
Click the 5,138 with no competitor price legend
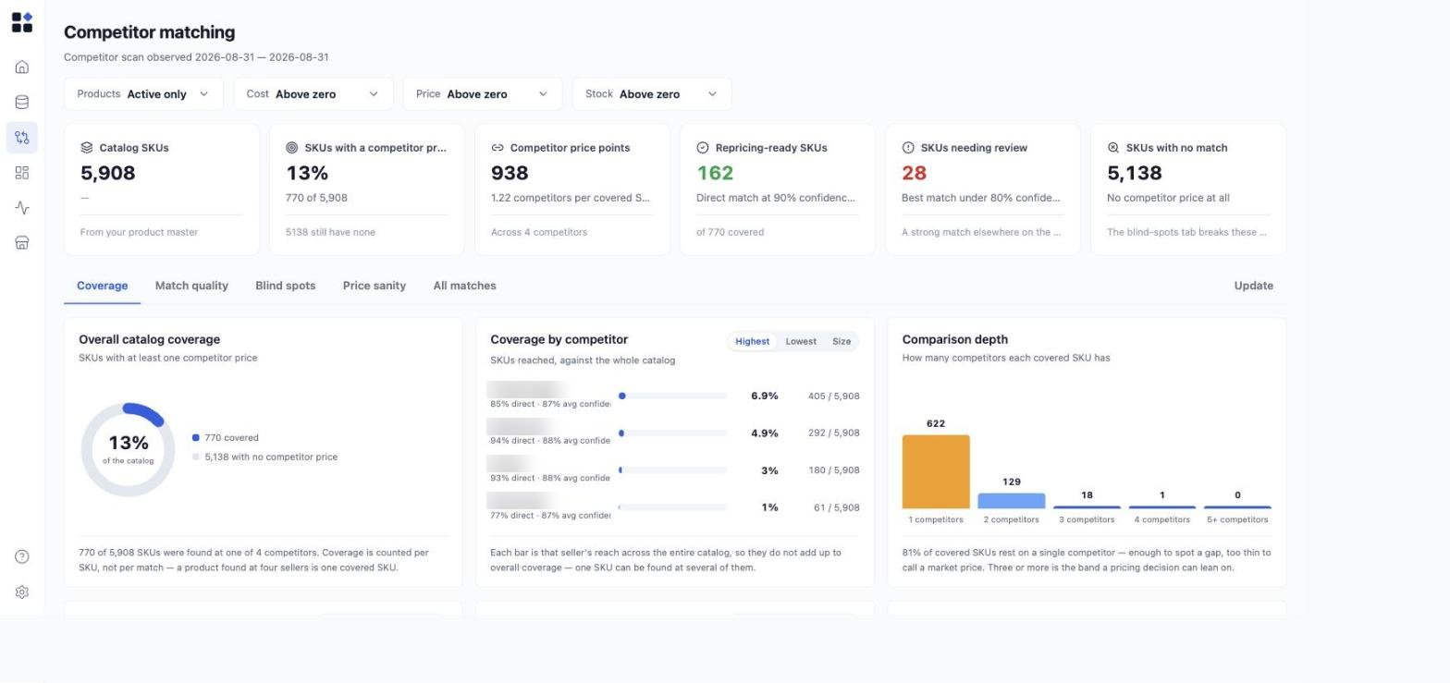264,457
